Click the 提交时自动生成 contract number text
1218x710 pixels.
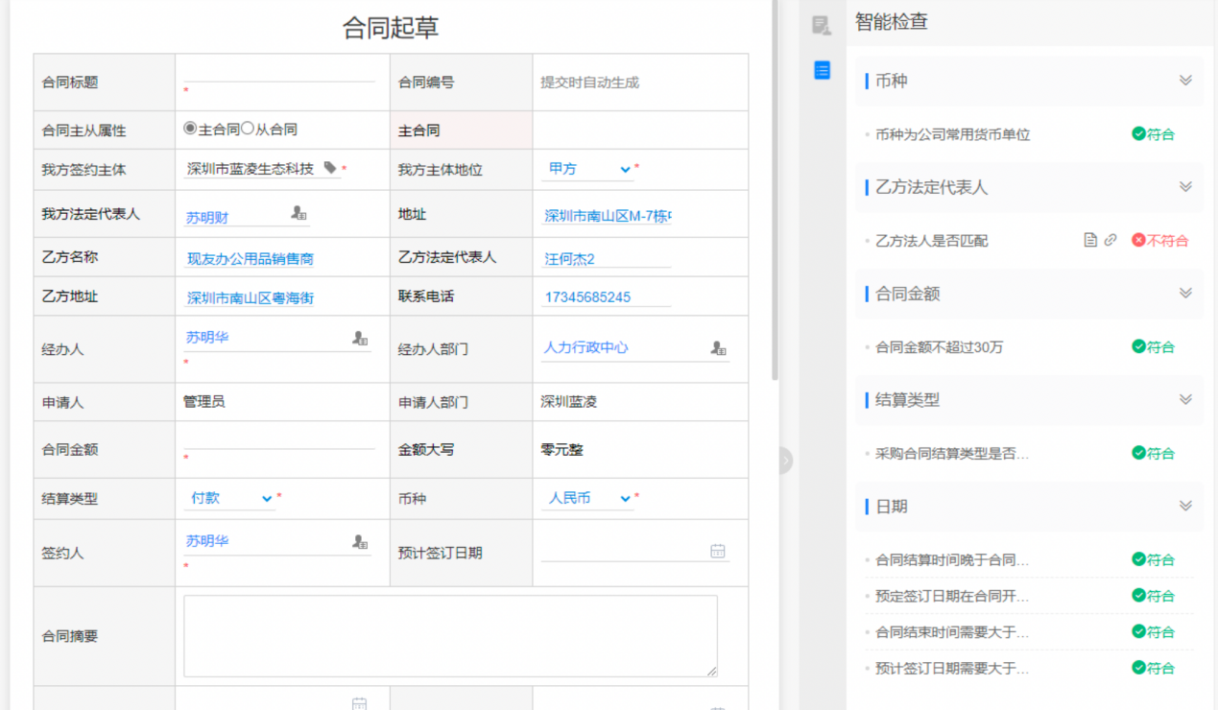tap(589, 83)
